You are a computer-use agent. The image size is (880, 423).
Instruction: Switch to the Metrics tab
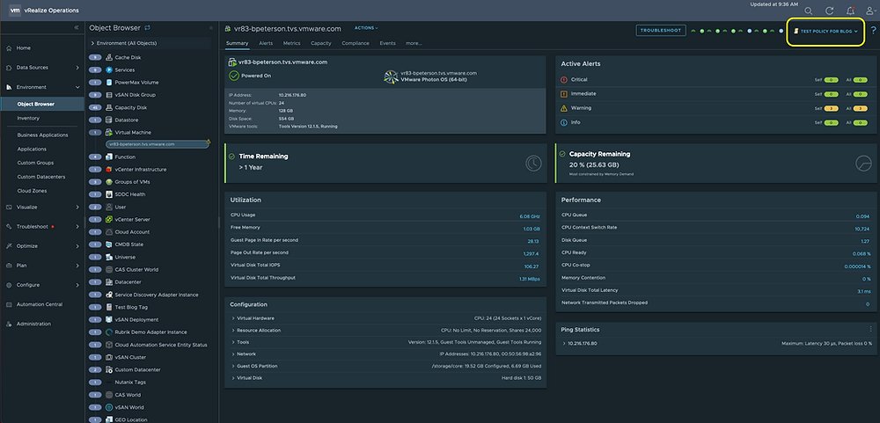point(291,42)
